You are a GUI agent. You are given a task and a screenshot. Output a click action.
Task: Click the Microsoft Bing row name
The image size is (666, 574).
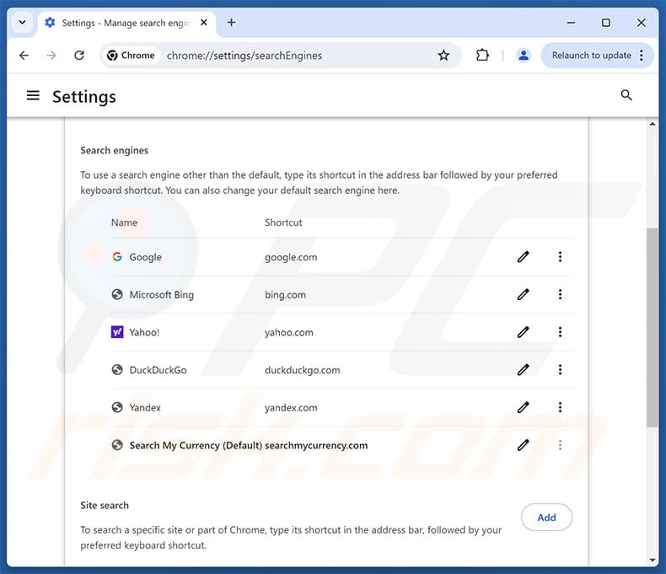pos(161,295)
